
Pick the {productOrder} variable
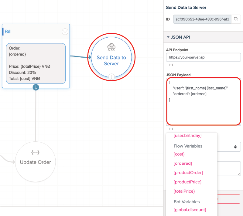(x=187, y=173)
